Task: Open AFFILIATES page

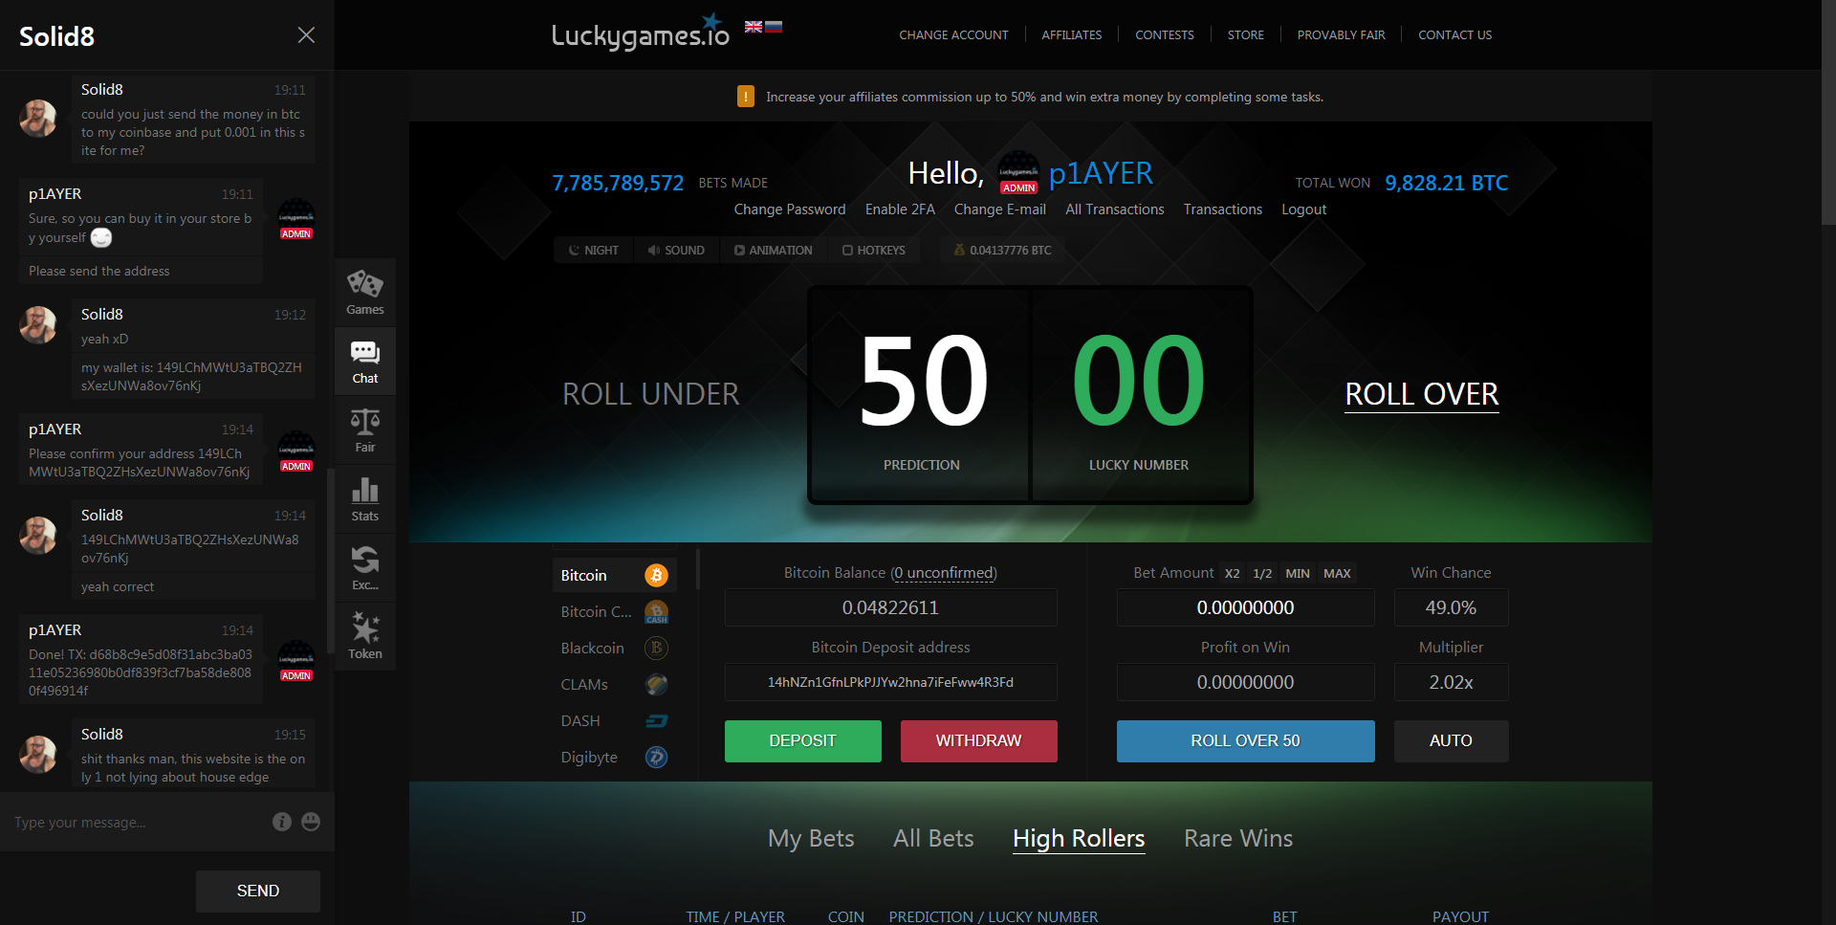Action: pos(1071,35)
